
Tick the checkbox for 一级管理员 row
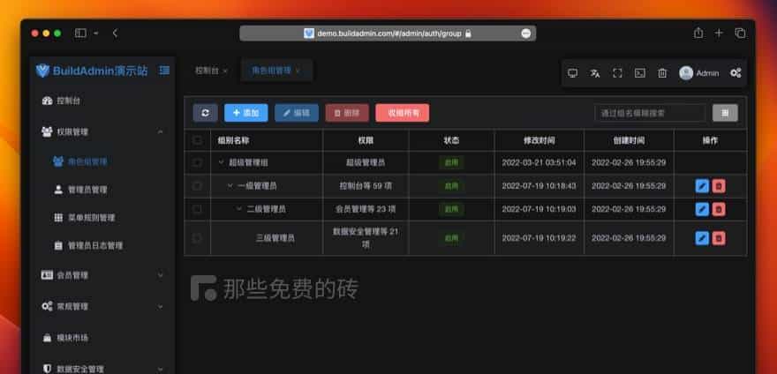pos(197,186)
